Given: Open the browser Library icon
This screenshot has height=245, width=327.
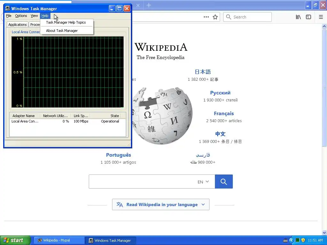Looking at the screenshot, I should (298, 17).
